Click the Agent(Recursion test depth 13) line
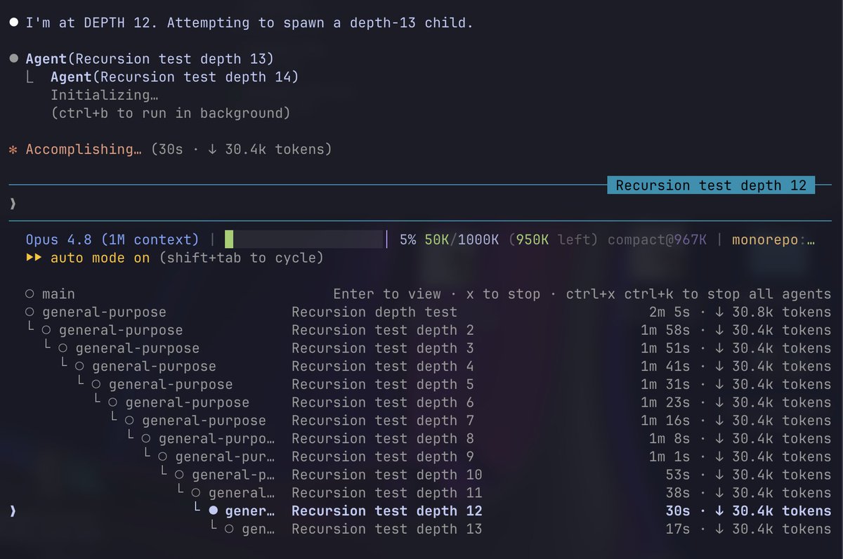Image resolution: width=843 pixels, height=559 pixels. 150,58
